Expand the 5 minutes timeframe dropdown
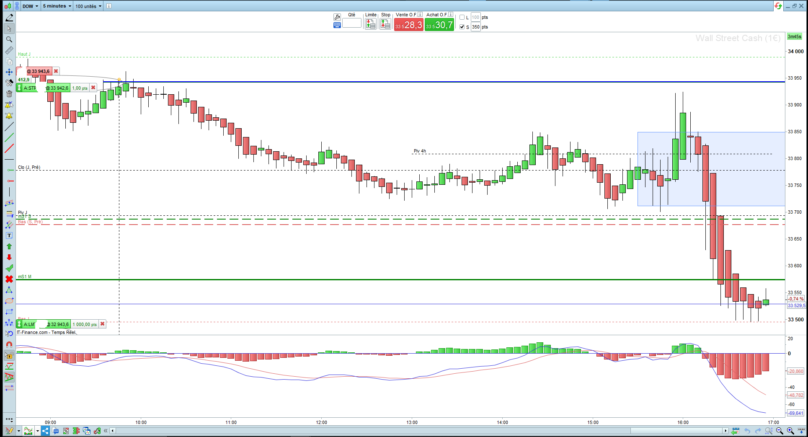The width and height of the screenshot is (808, 437). coord(57,6)
